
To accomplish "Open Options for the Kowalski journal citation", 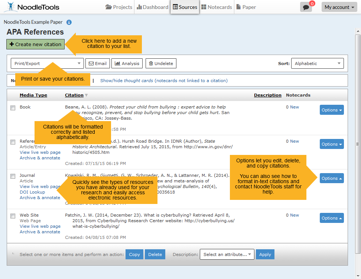I will coord(332,178).
